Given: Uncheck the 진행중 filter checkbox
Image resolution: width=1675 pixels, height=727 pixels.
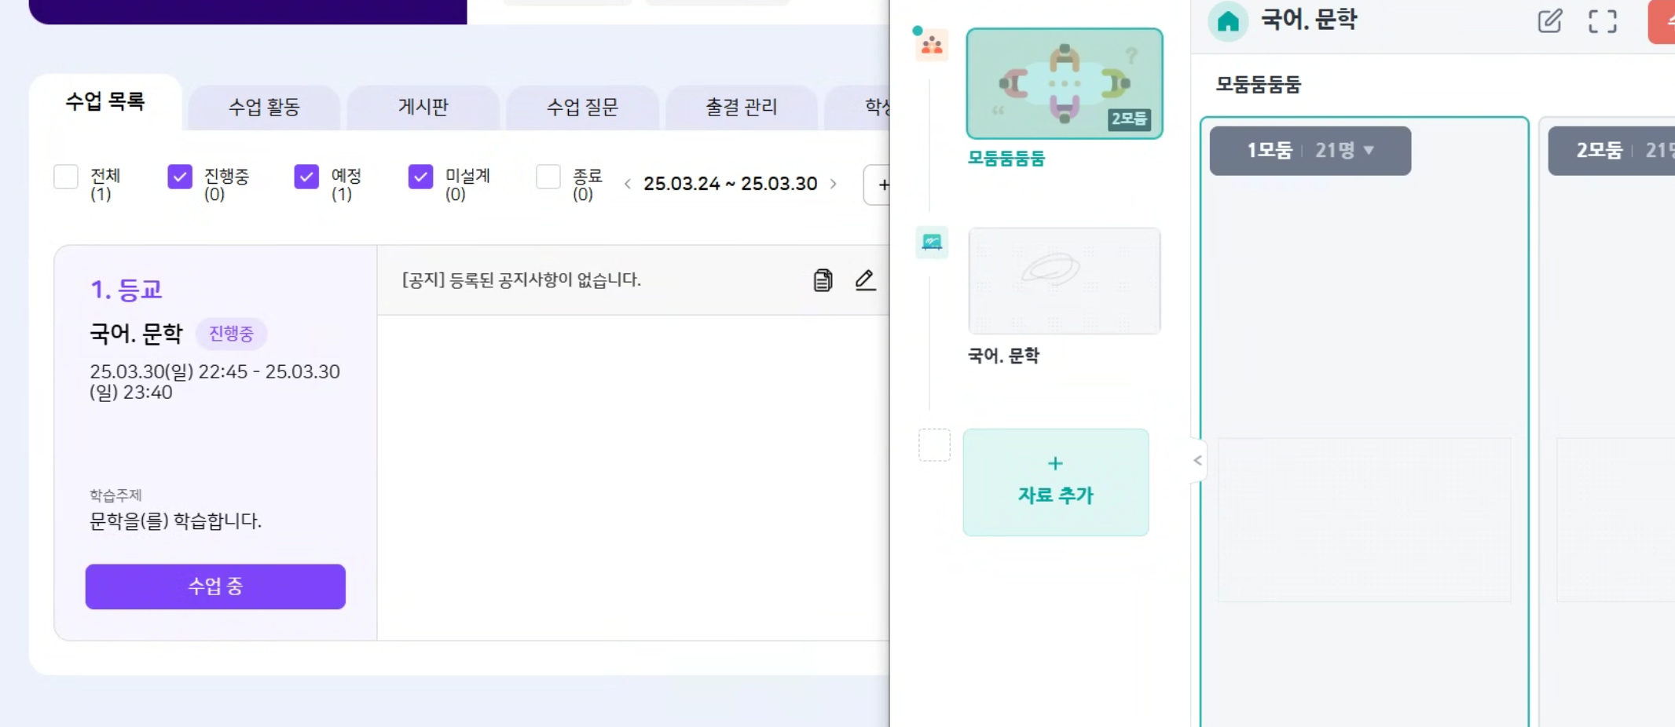Looking at the screenshot, I should tap(180, 177).
